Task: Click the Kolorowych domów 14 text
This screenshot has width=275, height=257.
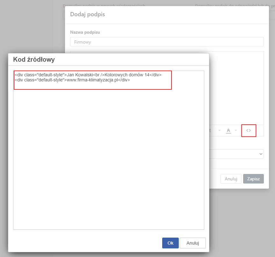Action: [x=127, y=75]
